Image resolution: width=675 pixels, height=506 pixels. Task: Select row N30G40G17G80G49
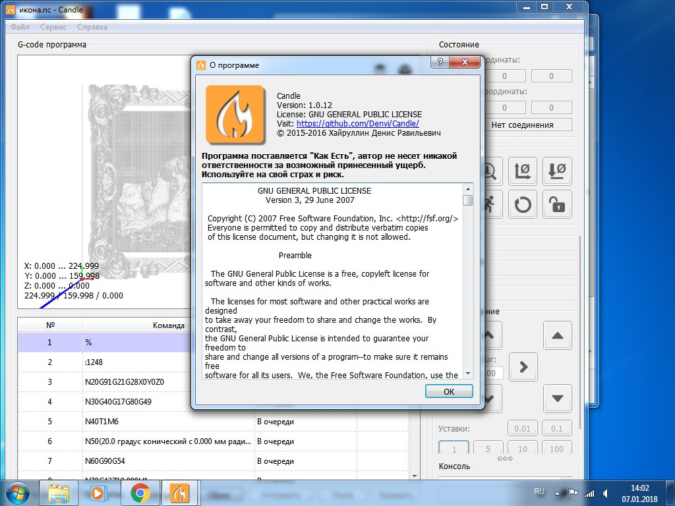(x=103, y=402)
